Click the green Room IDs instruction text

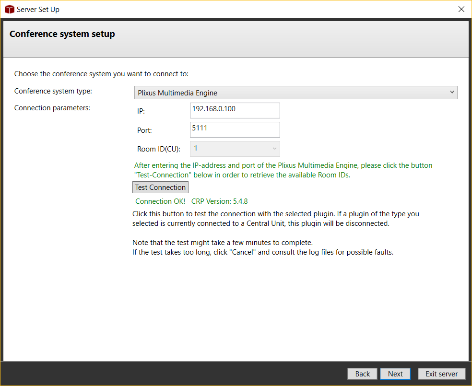click(283, 170)
